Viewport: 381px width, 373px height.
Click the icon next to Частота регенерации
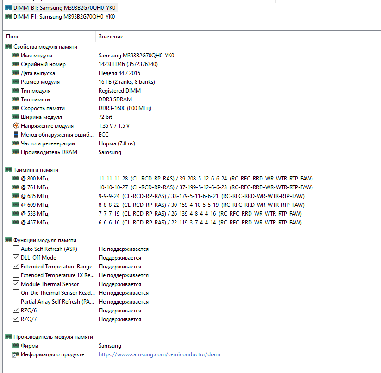tap(16, 143)
